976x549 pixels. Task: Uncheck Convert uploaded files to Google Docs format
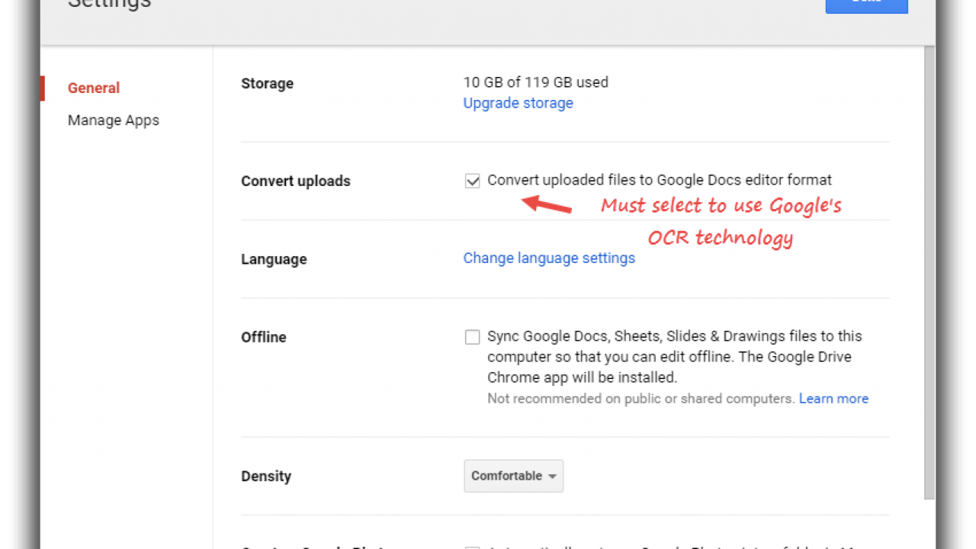[x=472, y=181]
